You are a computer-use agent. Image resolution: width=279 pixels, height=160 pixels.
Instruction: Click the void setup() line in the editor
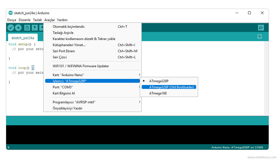22,44
